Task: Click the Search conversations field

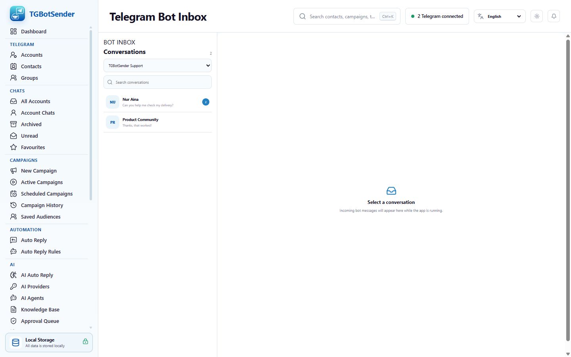Action: [x=157, y=82]
